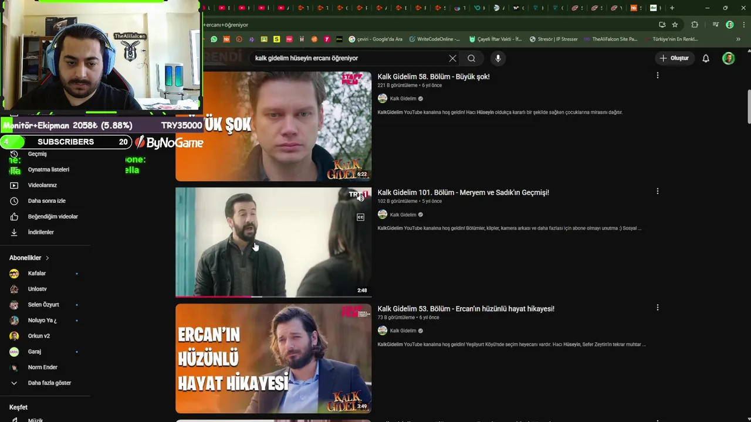The height and width of the screenshot is (422, 751).
Task: Open the WhatsApp bookmark icon
Action: [x=214, y=39]
